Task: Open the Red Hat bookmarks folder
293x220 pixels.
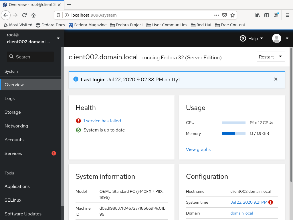Action: click(x=201, y=25)
